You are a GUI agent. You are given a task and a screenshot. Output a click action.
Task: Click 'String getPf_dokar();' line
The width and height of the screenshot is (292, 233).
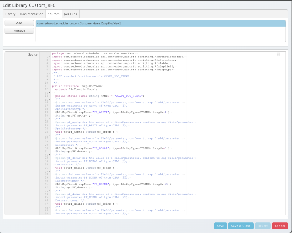pos(73,151)
